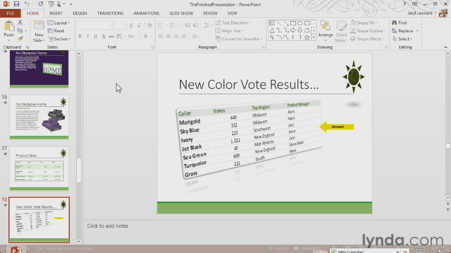Toggle Italic formatting
Viewport: 451px width, 253px height.
click(88, 36)
